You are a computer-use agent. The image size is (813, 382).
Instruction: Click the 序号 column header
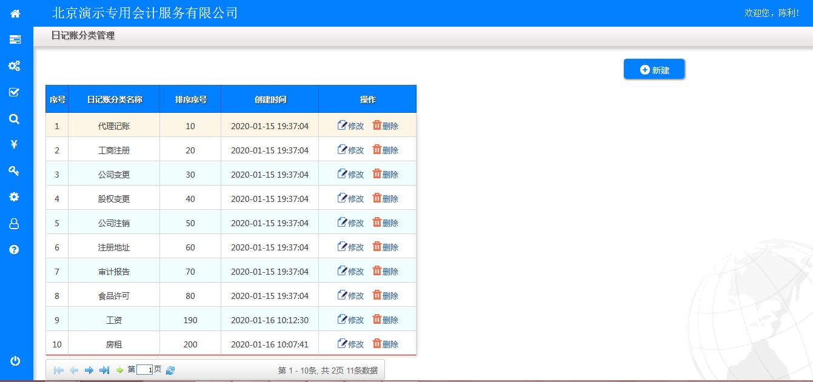click(57, 99)
